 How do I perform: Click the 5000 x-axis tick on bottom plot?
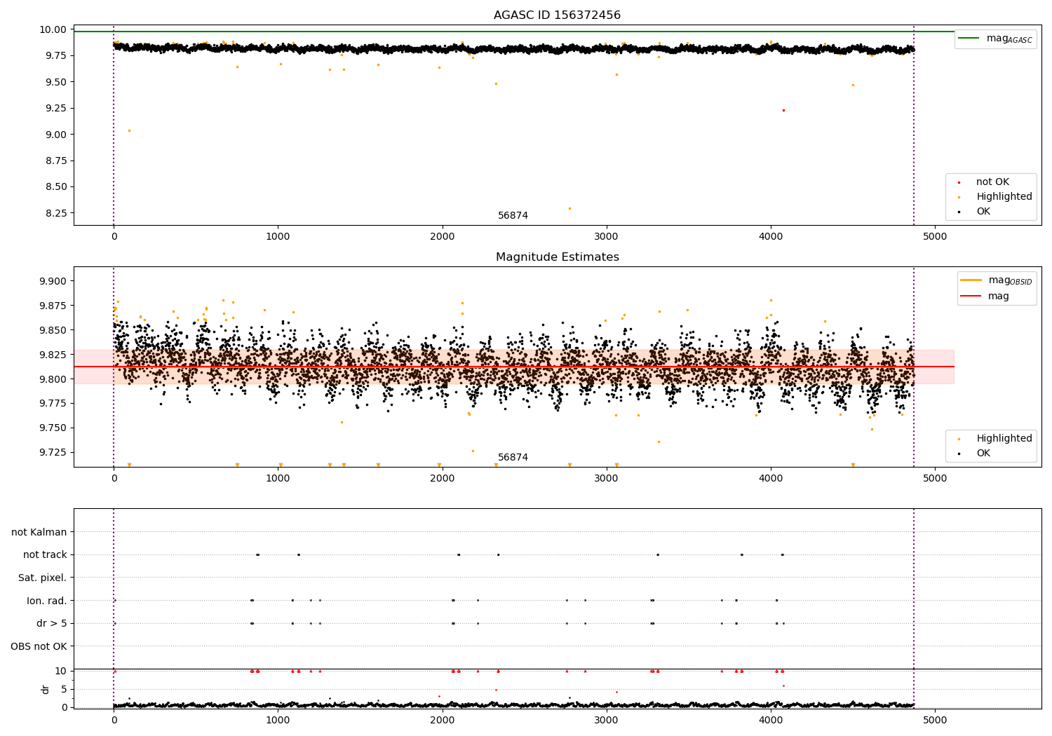click(935, 720)
